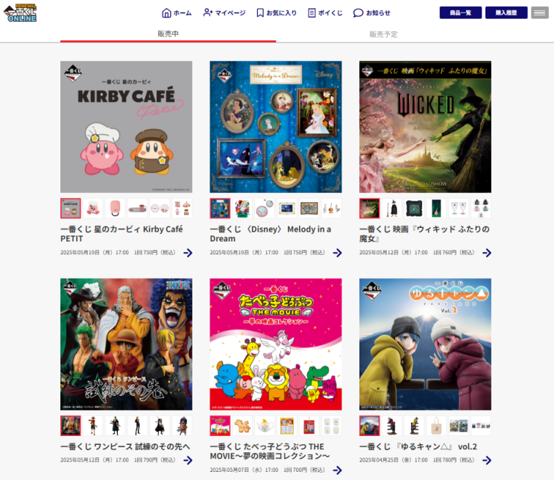Switch to the 販売予定 tab
554x480 pixels.
[x=384, y=34]
